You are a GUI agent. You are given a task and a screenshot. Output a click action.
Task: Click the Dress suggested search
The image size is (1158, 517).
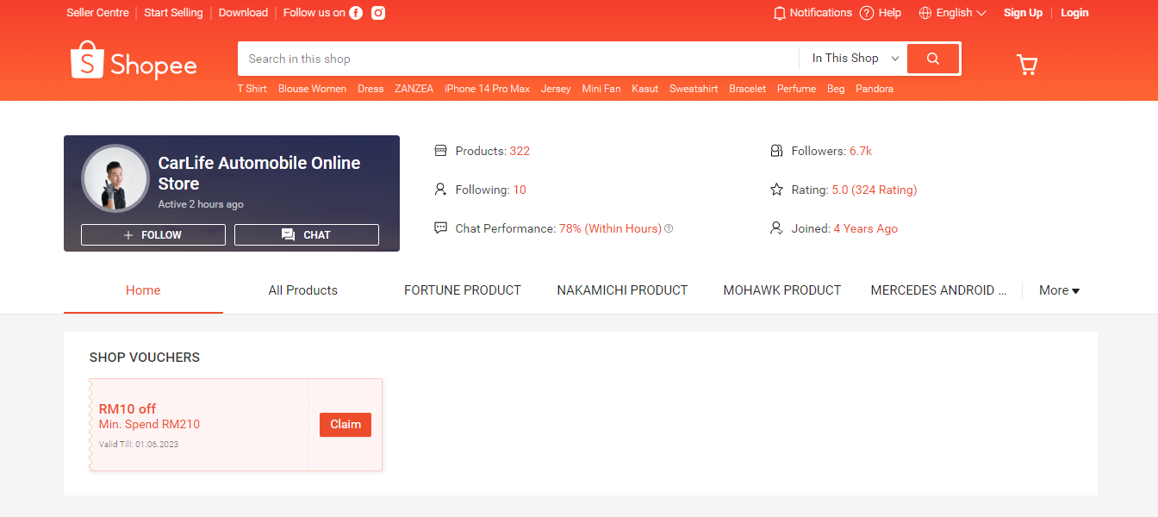[370, 89]
